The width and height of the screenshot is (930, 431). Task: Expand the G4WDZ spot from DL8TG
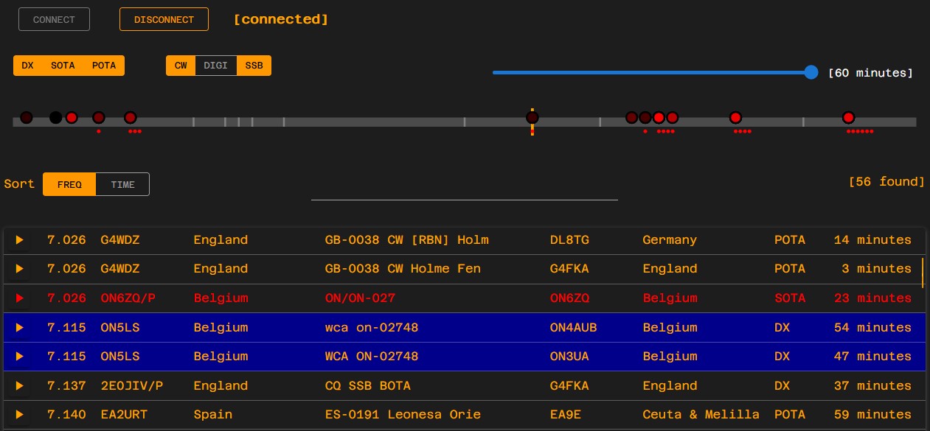[20, 240]
